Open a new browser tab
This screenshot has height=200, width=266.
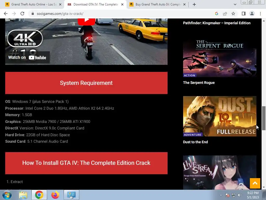(x=194, y=4)
